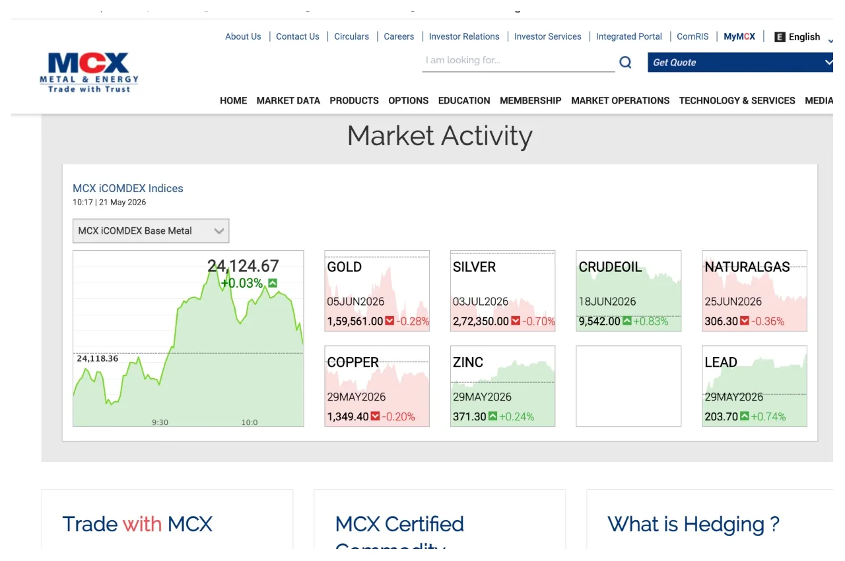Open the TECHNOLOGY & SERVICES menu
This screenshot has width=845, height=561.
click(x=737, y=100)
